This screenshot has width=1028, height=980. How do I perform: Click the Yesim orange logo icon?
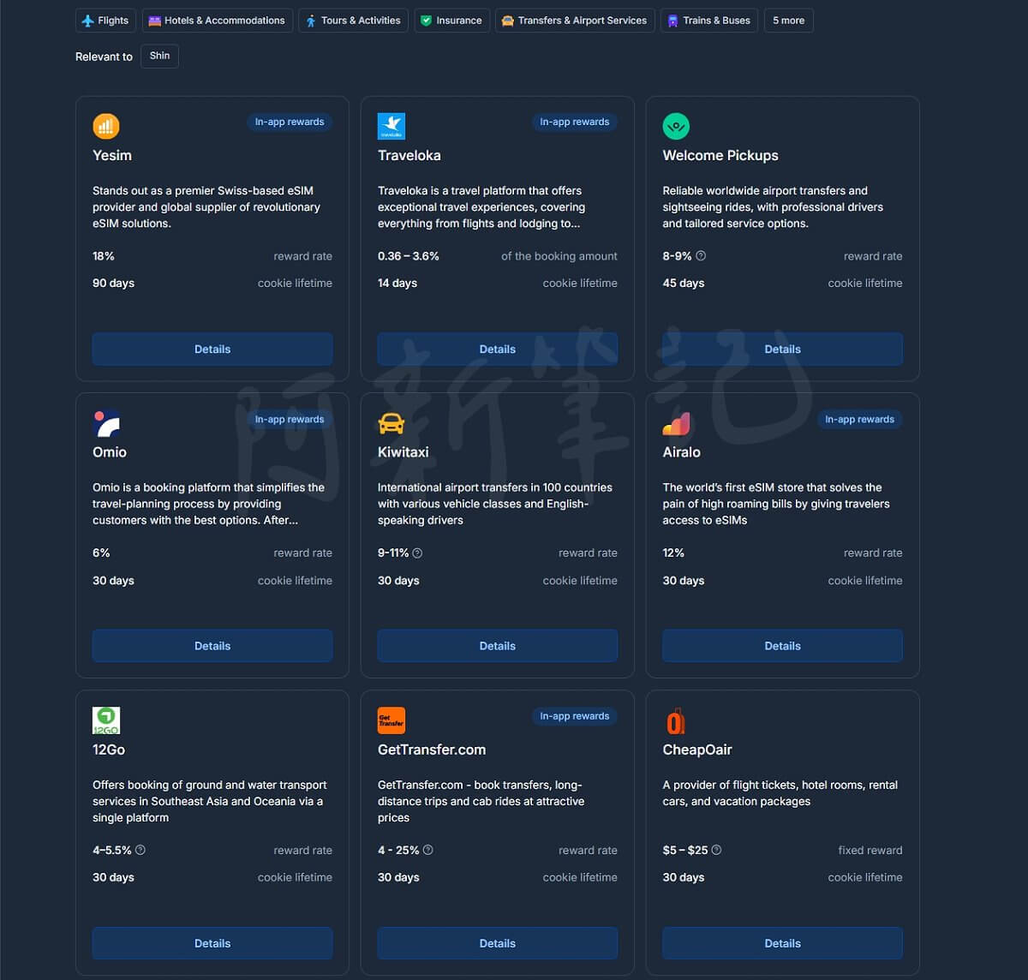click(106, 127)
